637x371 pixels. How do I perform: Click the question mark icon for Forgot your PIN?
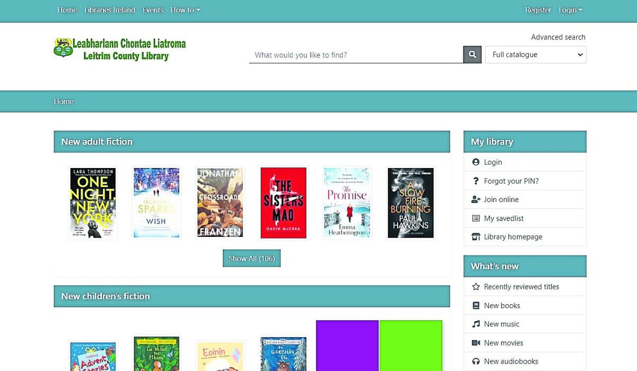pyautogui.click(x=476, y=181)
